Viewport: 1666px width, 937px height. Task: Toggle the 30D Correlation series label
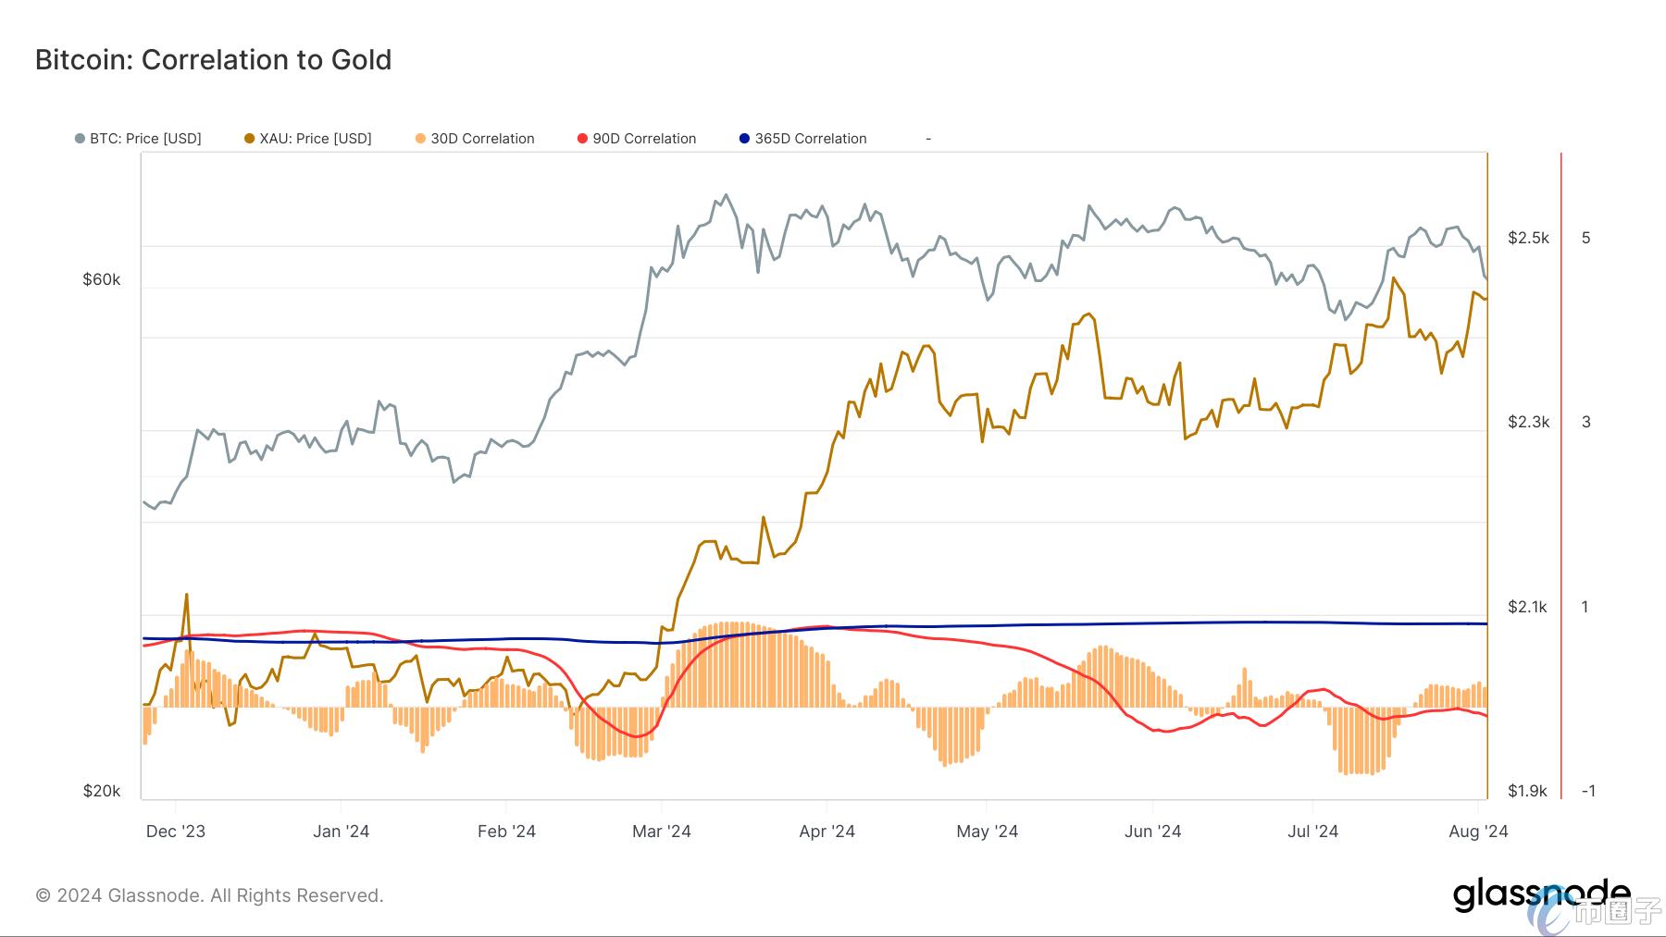pos(482,139)
